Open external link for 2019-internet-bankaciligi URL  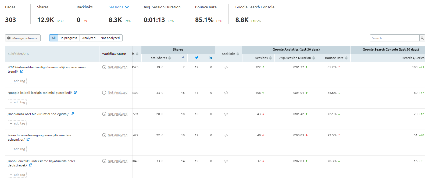tap(22, 71)
